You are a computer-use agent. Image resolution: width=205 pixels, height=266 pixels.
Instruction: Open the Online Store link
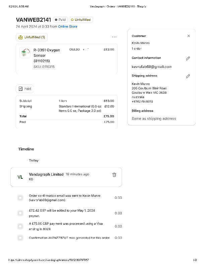(x=68, y=27)
